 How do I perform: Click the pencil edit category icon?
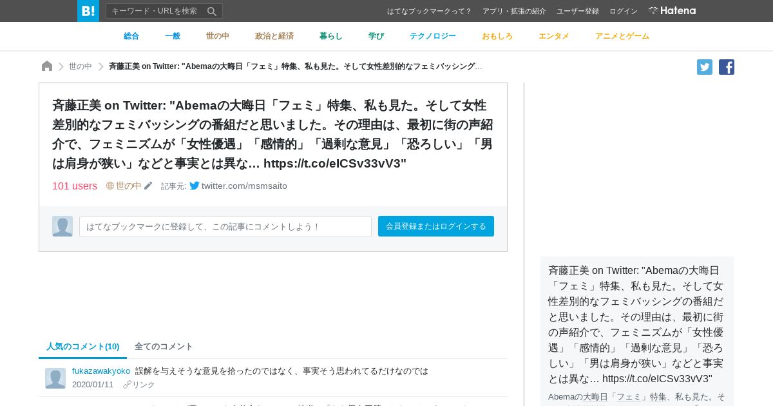pyautogui.click(x=148, y=186)
